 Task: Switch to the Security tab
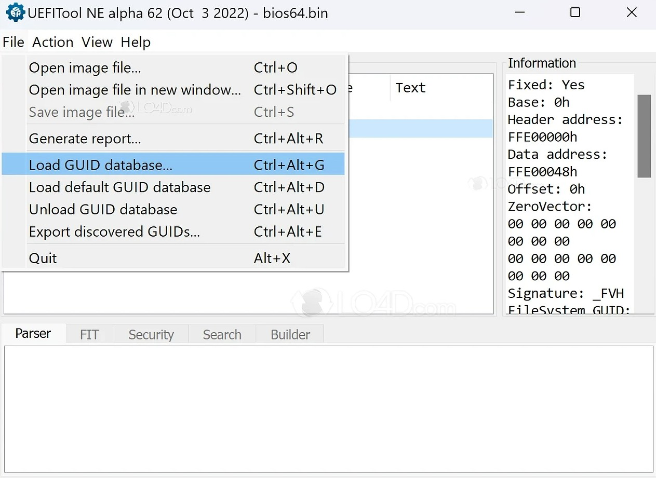pyautogui.click(x=151, y=335)
